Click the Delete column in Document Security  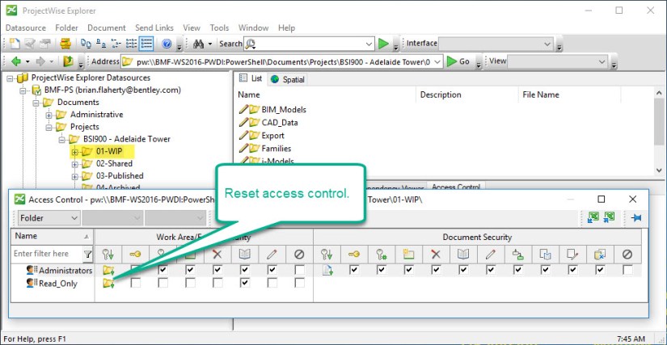435,254
